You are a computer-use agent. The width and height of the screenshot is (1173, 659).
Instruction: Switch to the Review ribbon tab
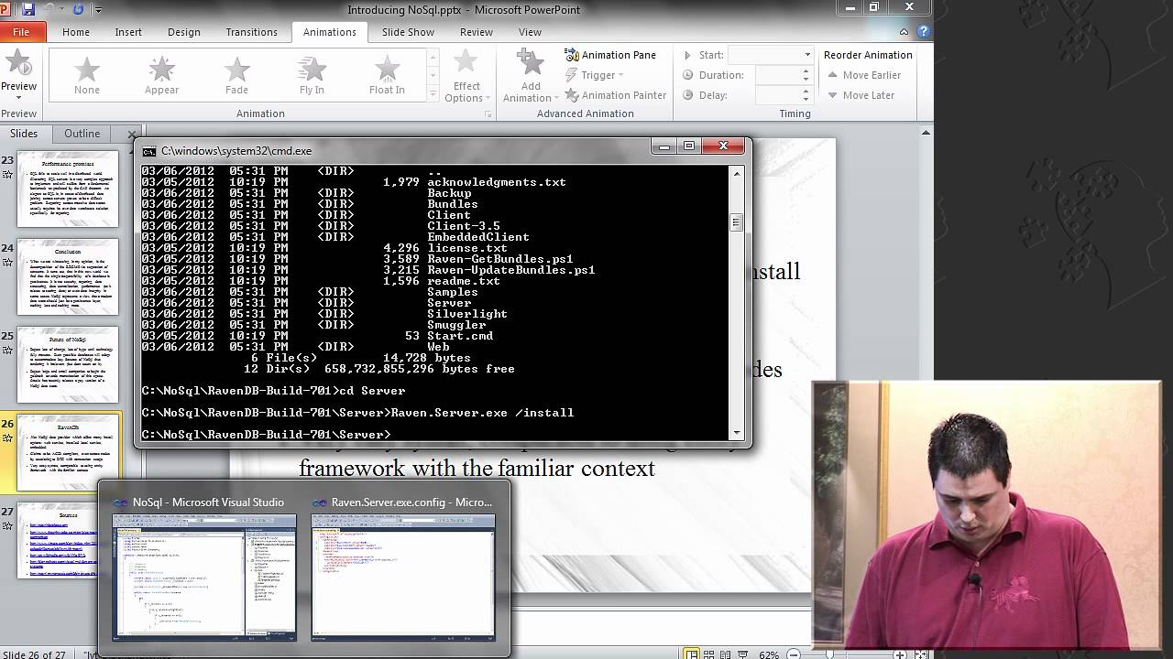pos(477,32)
